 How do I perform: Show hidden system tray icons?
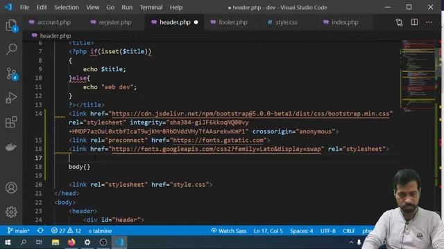(x=351, y=242)
